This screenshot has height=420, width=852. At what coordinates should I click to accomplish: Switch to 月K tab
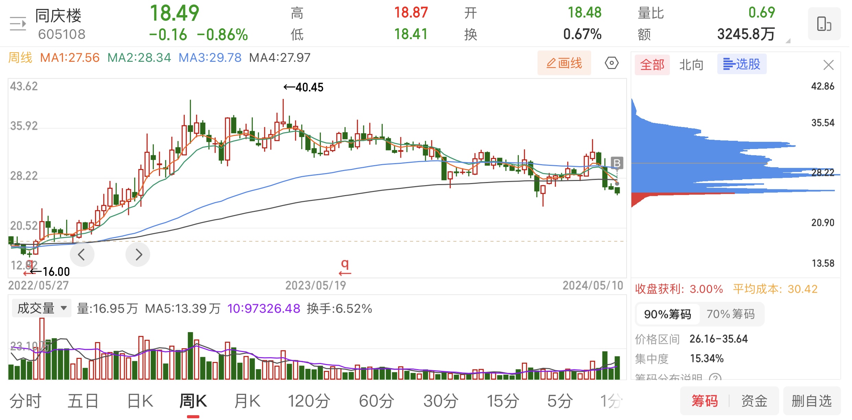247,401
